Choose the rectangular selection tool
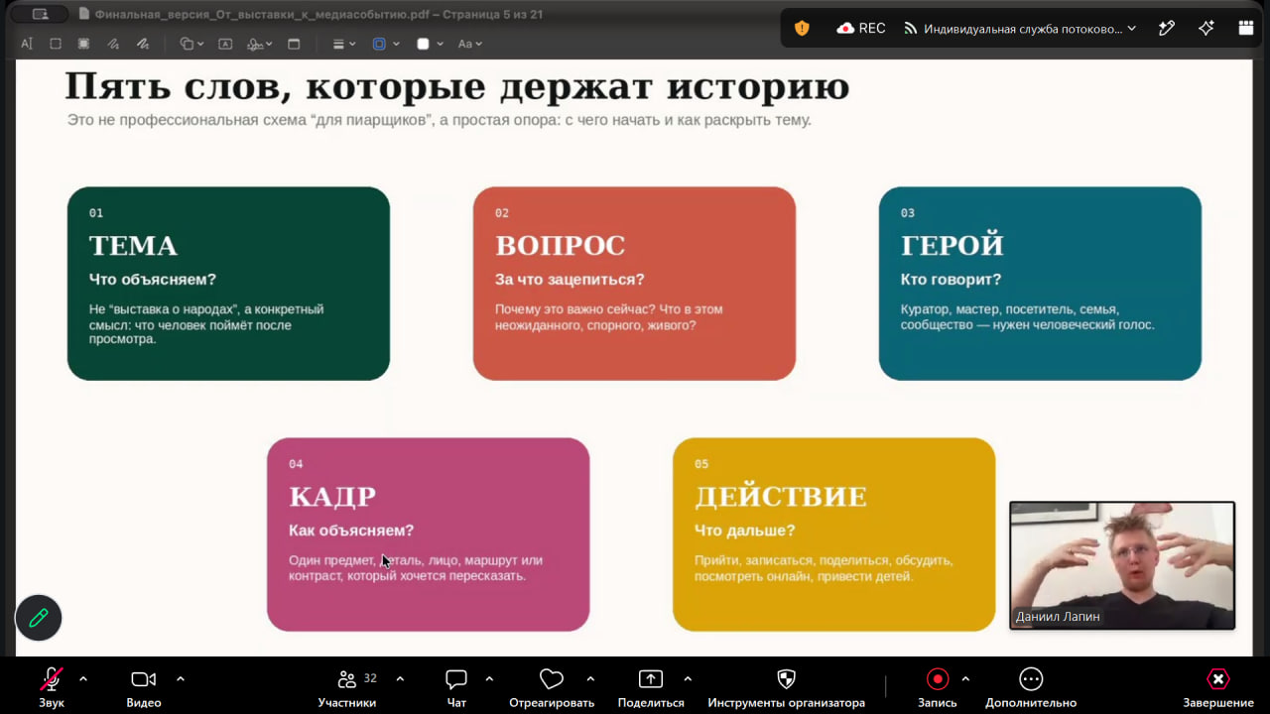1270x714 pixels. point(56,44)
